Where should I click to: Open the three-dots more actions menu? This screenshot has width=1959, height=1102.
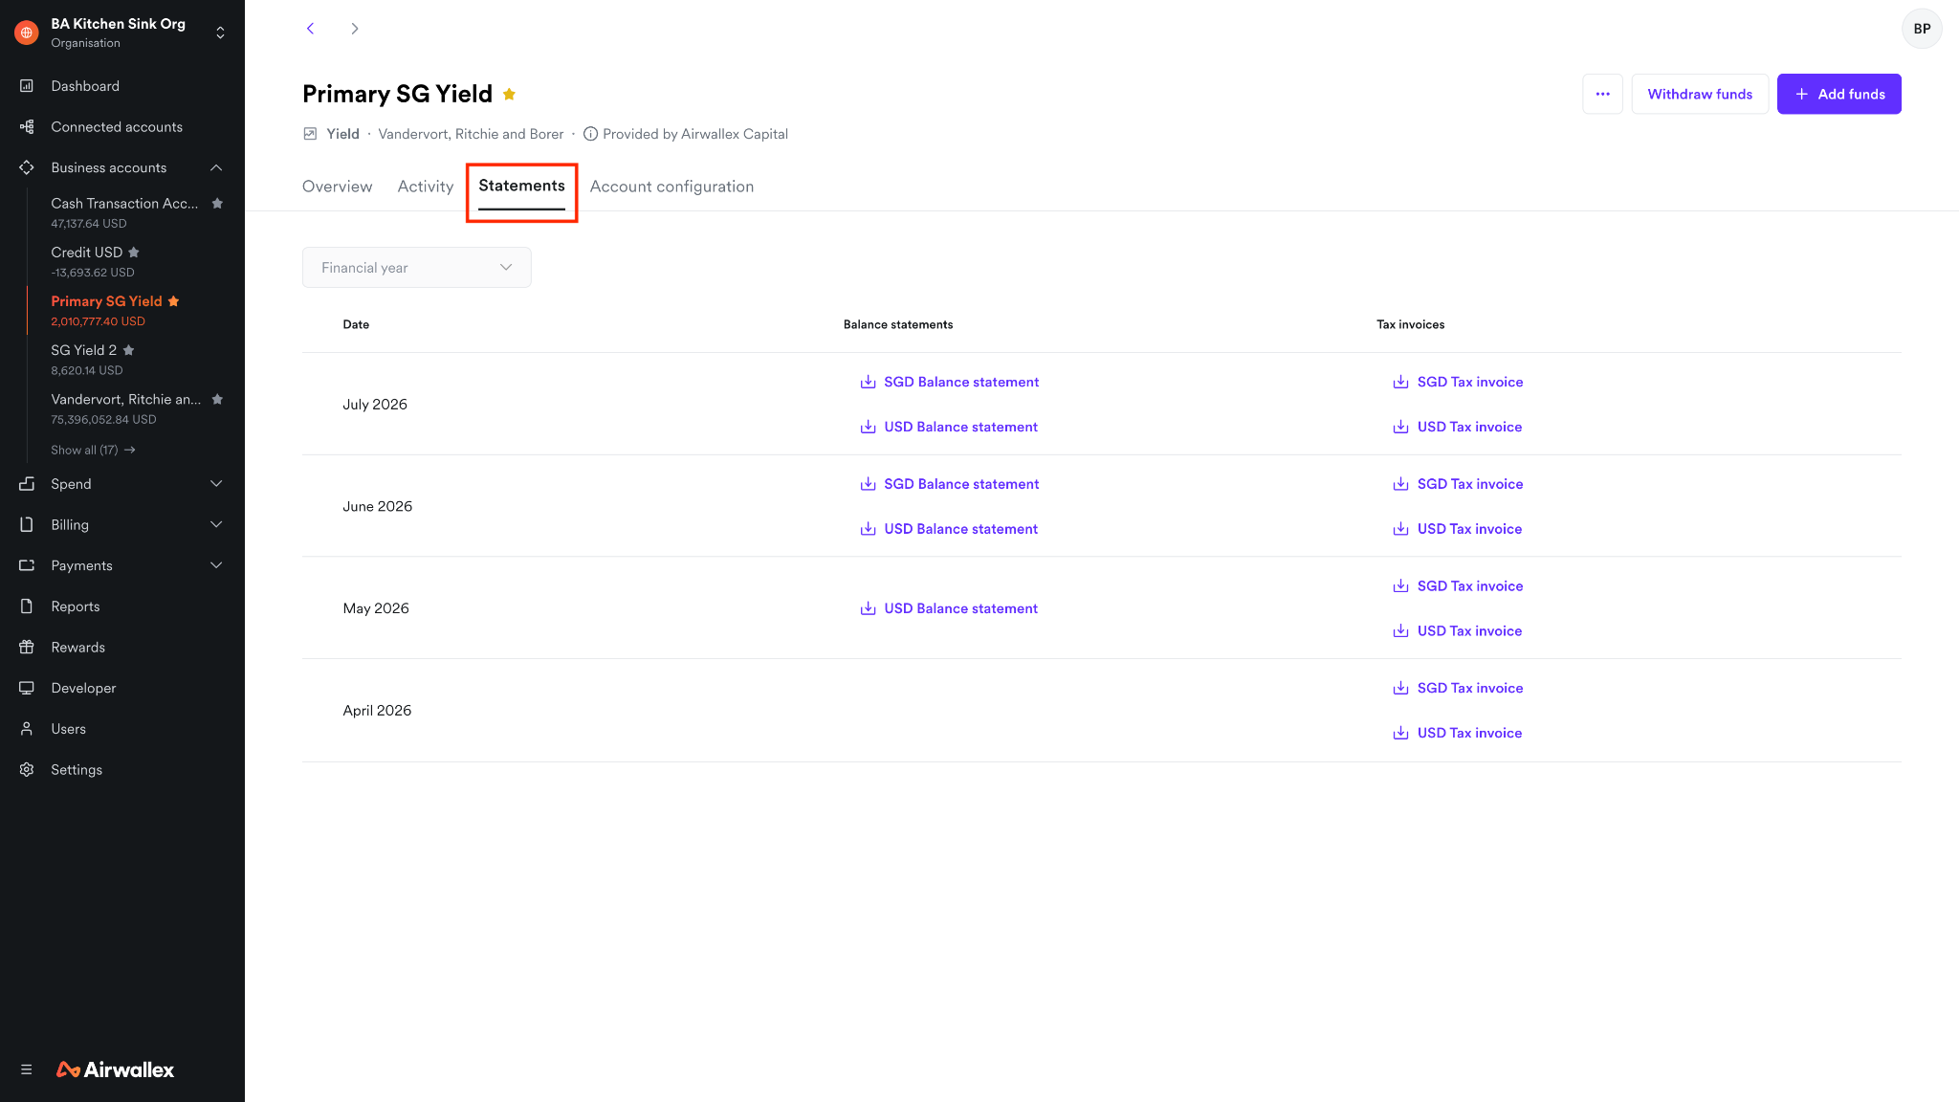coord(1602,94)
